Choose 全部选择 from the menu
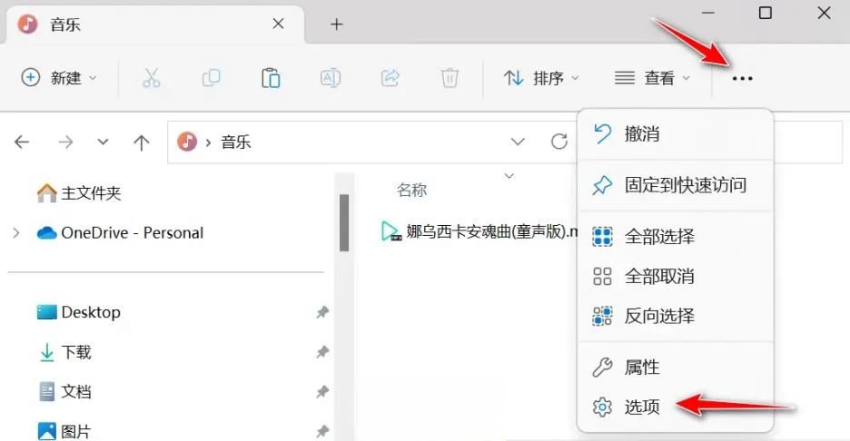This screenshot has width=850, height=441. point(676,237)
